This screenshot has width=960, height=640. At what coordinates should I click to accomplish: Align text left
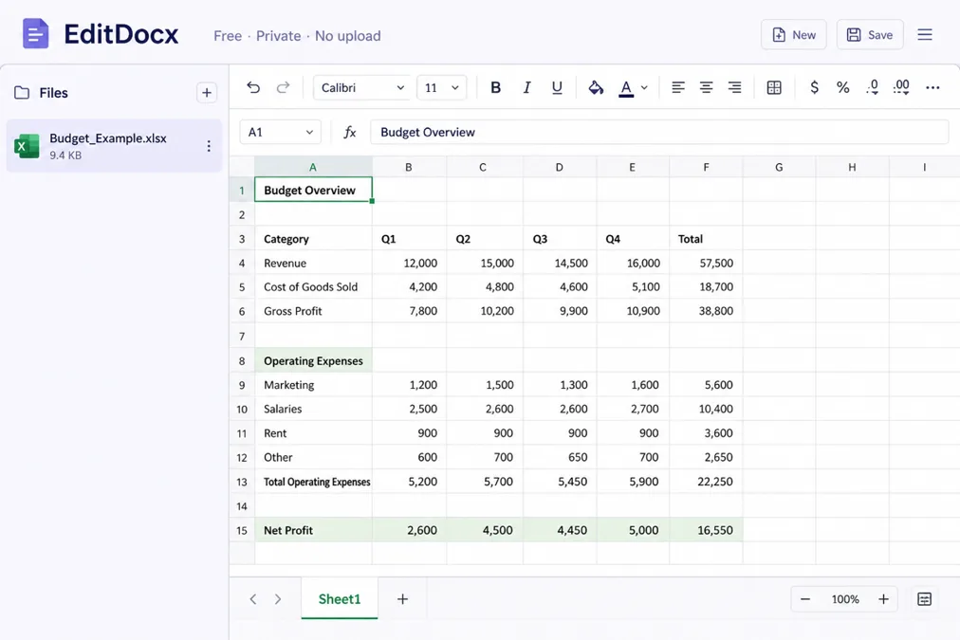pyautogui.click(x=677, y=87)
